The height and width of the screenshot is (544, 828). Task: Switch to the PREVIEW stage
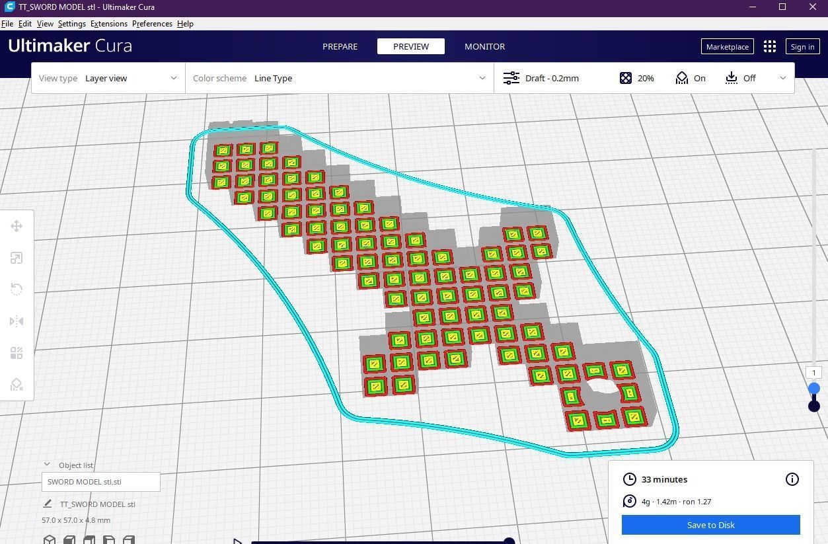[411, 46]
